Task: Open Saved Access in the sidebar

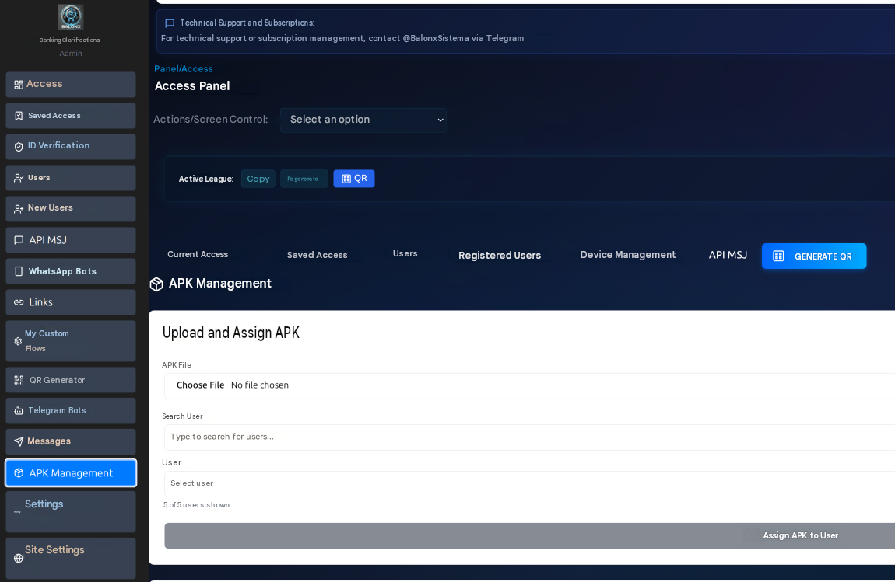Action: (x=71, y=116)
